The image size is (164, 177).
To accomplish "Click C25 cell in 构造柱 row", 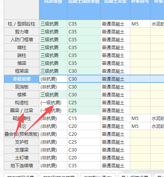I will (x=84, y=102).
